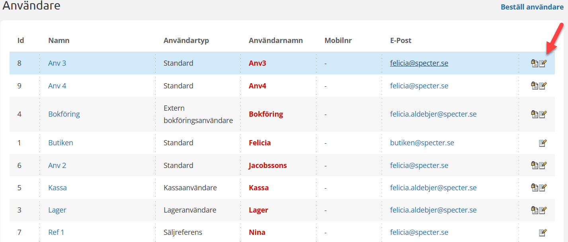Click the padlock icon in the Bokföring row
This screenshot has height=242, width=568.
coord(535,114)
